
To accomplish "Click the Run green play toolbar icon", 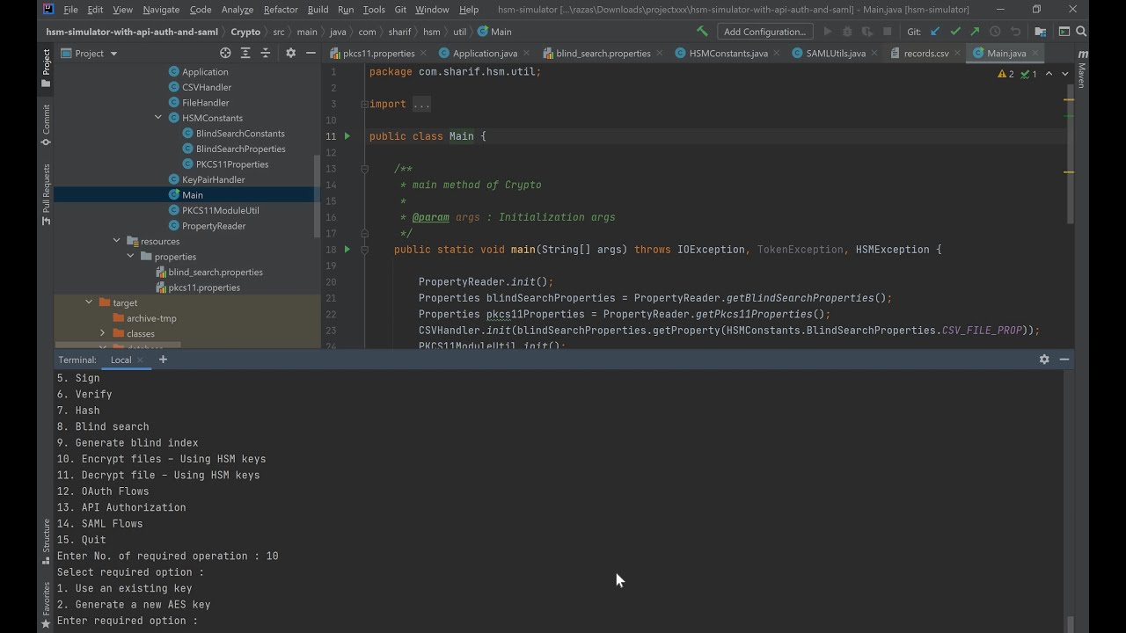I will [828, 32].
